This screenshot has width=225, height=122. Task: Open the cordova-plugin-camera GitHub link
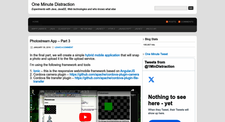click(104, 74)
